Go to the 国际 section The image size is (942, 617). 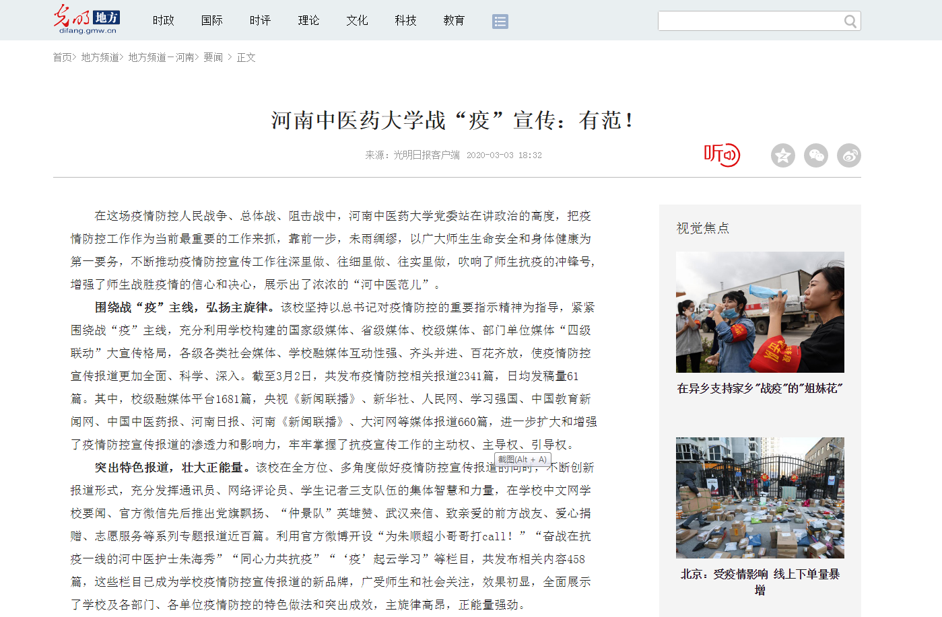click(x=212, y=21)
